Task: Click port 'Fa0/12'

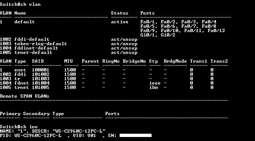Action: pyautogui.click(x=216, y=31)
